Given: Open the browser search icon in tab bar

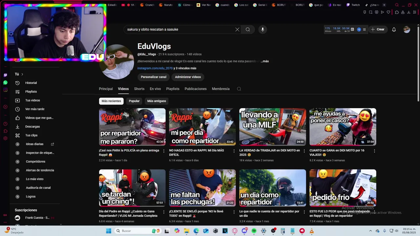Looking at the screenshot, I should (397, 5).
